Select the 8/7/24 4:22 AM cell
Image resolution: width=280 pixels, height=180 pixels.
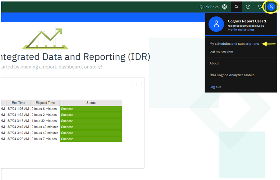[x=18, y=139]
